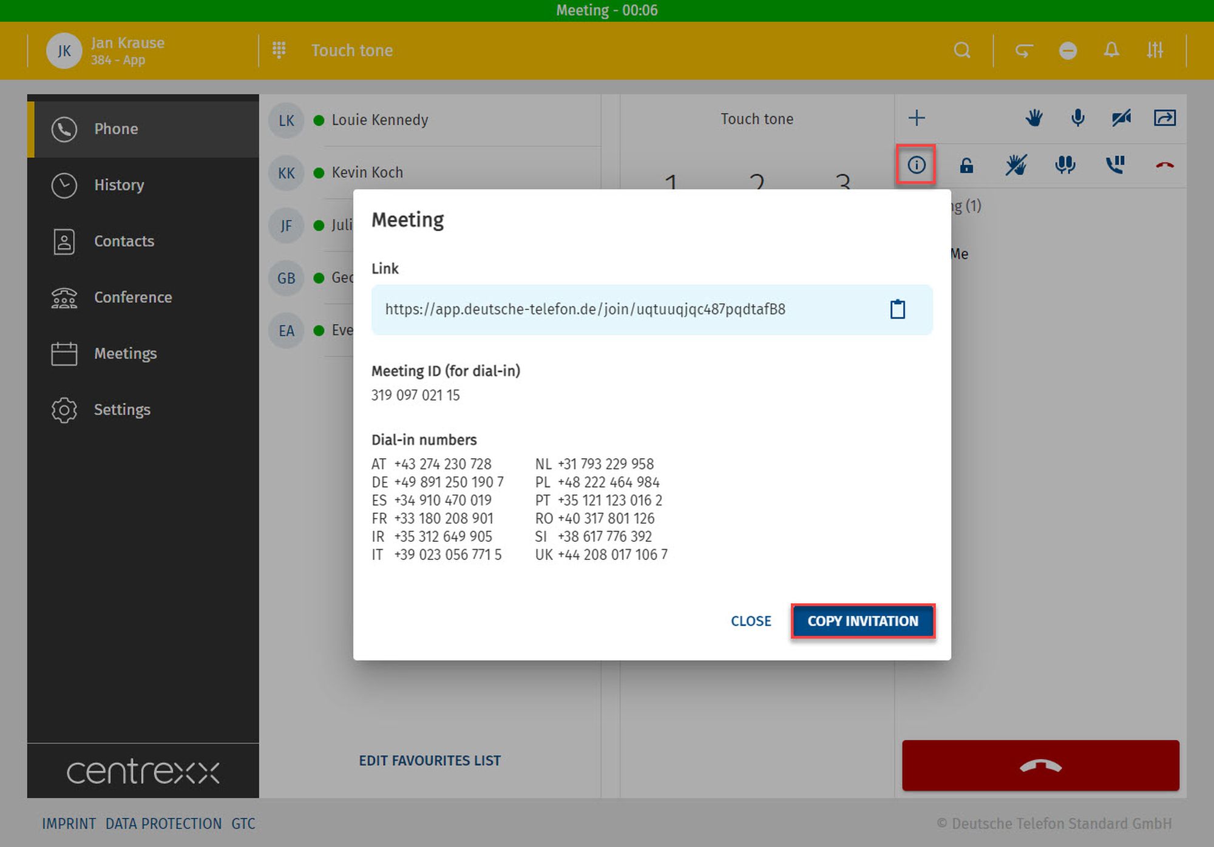
Task: Toggle the meeting lock icon
Action: [966, 165]
